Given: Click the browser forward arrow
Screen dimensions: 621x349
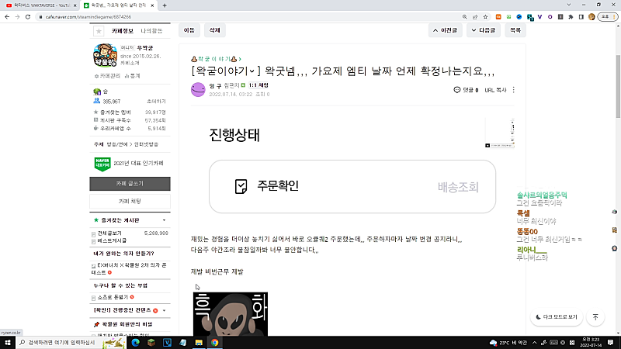Looking at the screenshot, I should (17, 17).
